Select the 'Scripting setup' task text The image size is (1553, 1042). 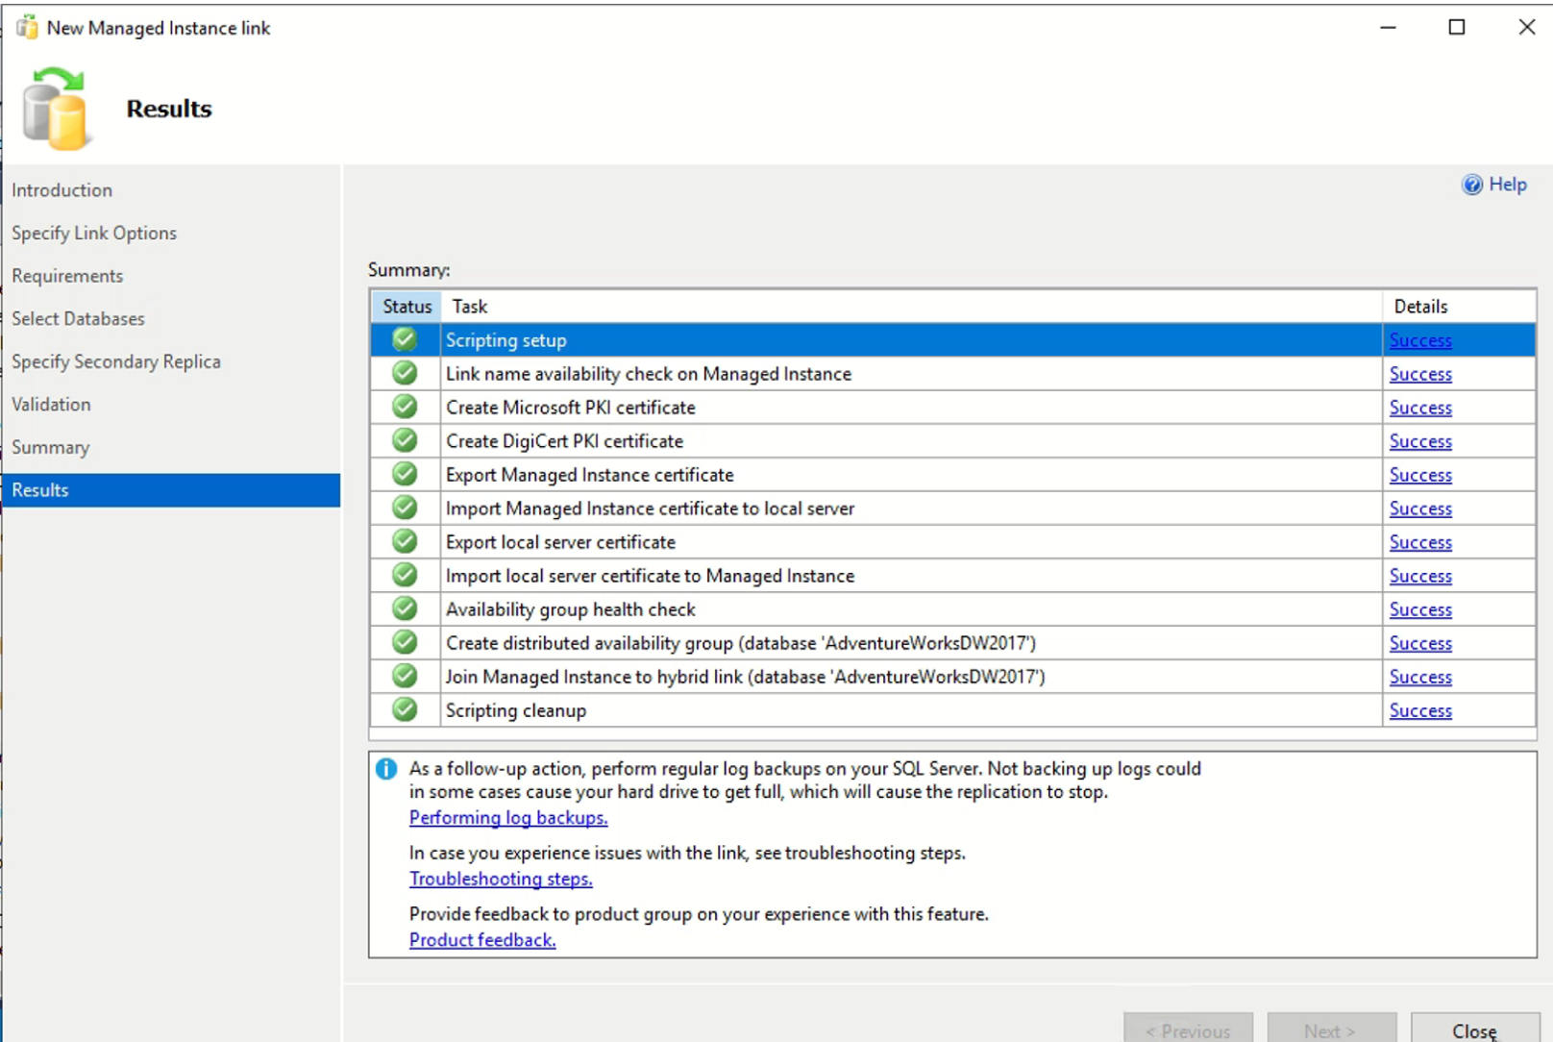pos(506,340)
